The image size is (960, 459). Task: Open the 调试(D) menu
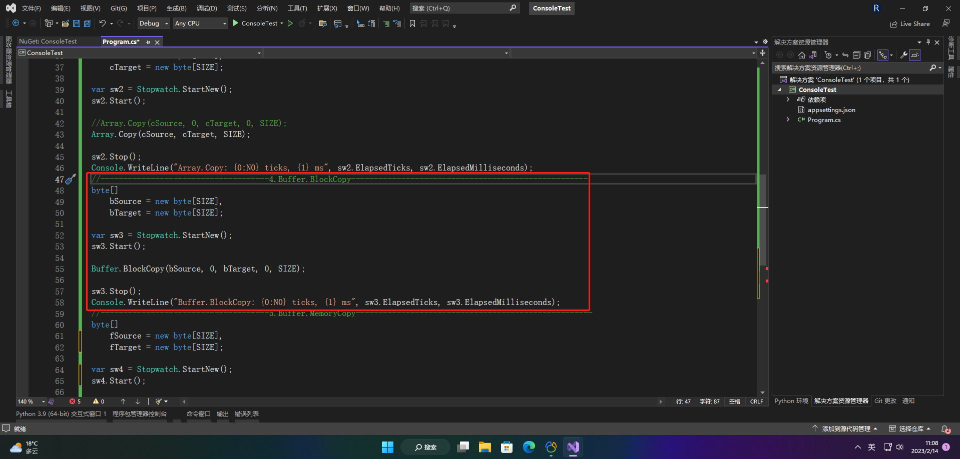coord(207,8)
